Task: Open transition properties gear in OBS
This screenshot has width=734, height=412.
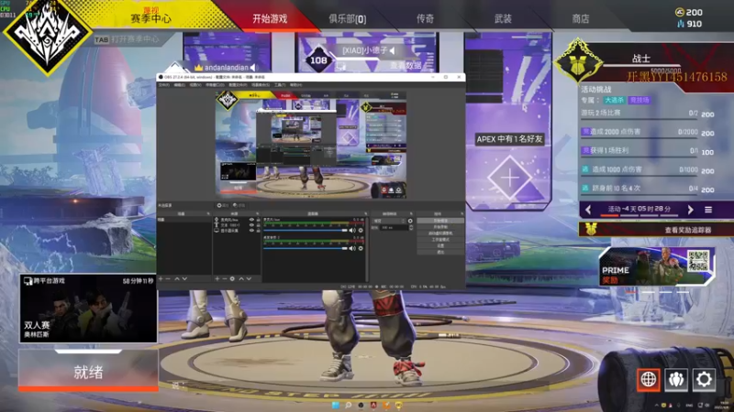Action: coord(410,221)
